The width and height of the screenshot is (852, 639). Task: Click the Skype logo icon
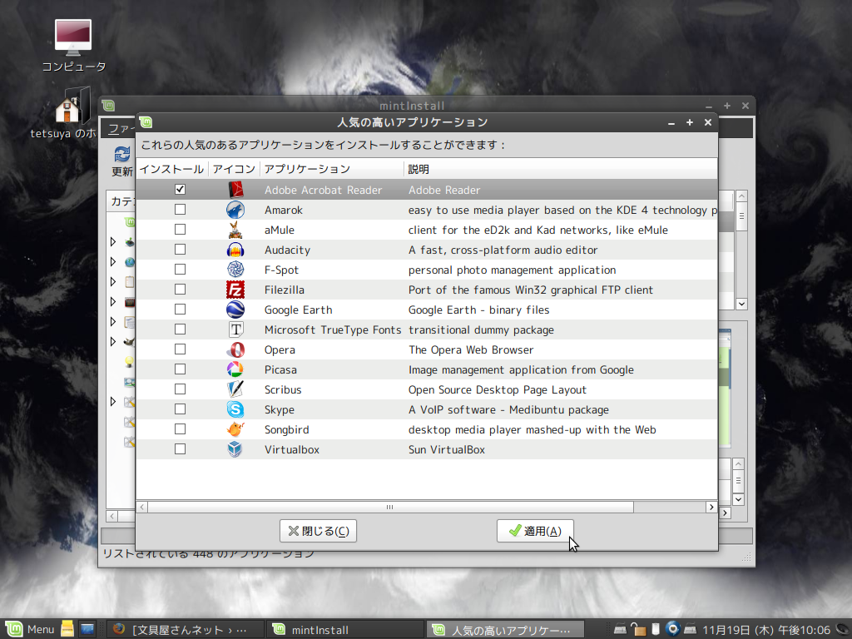click(x=235, y=409)
